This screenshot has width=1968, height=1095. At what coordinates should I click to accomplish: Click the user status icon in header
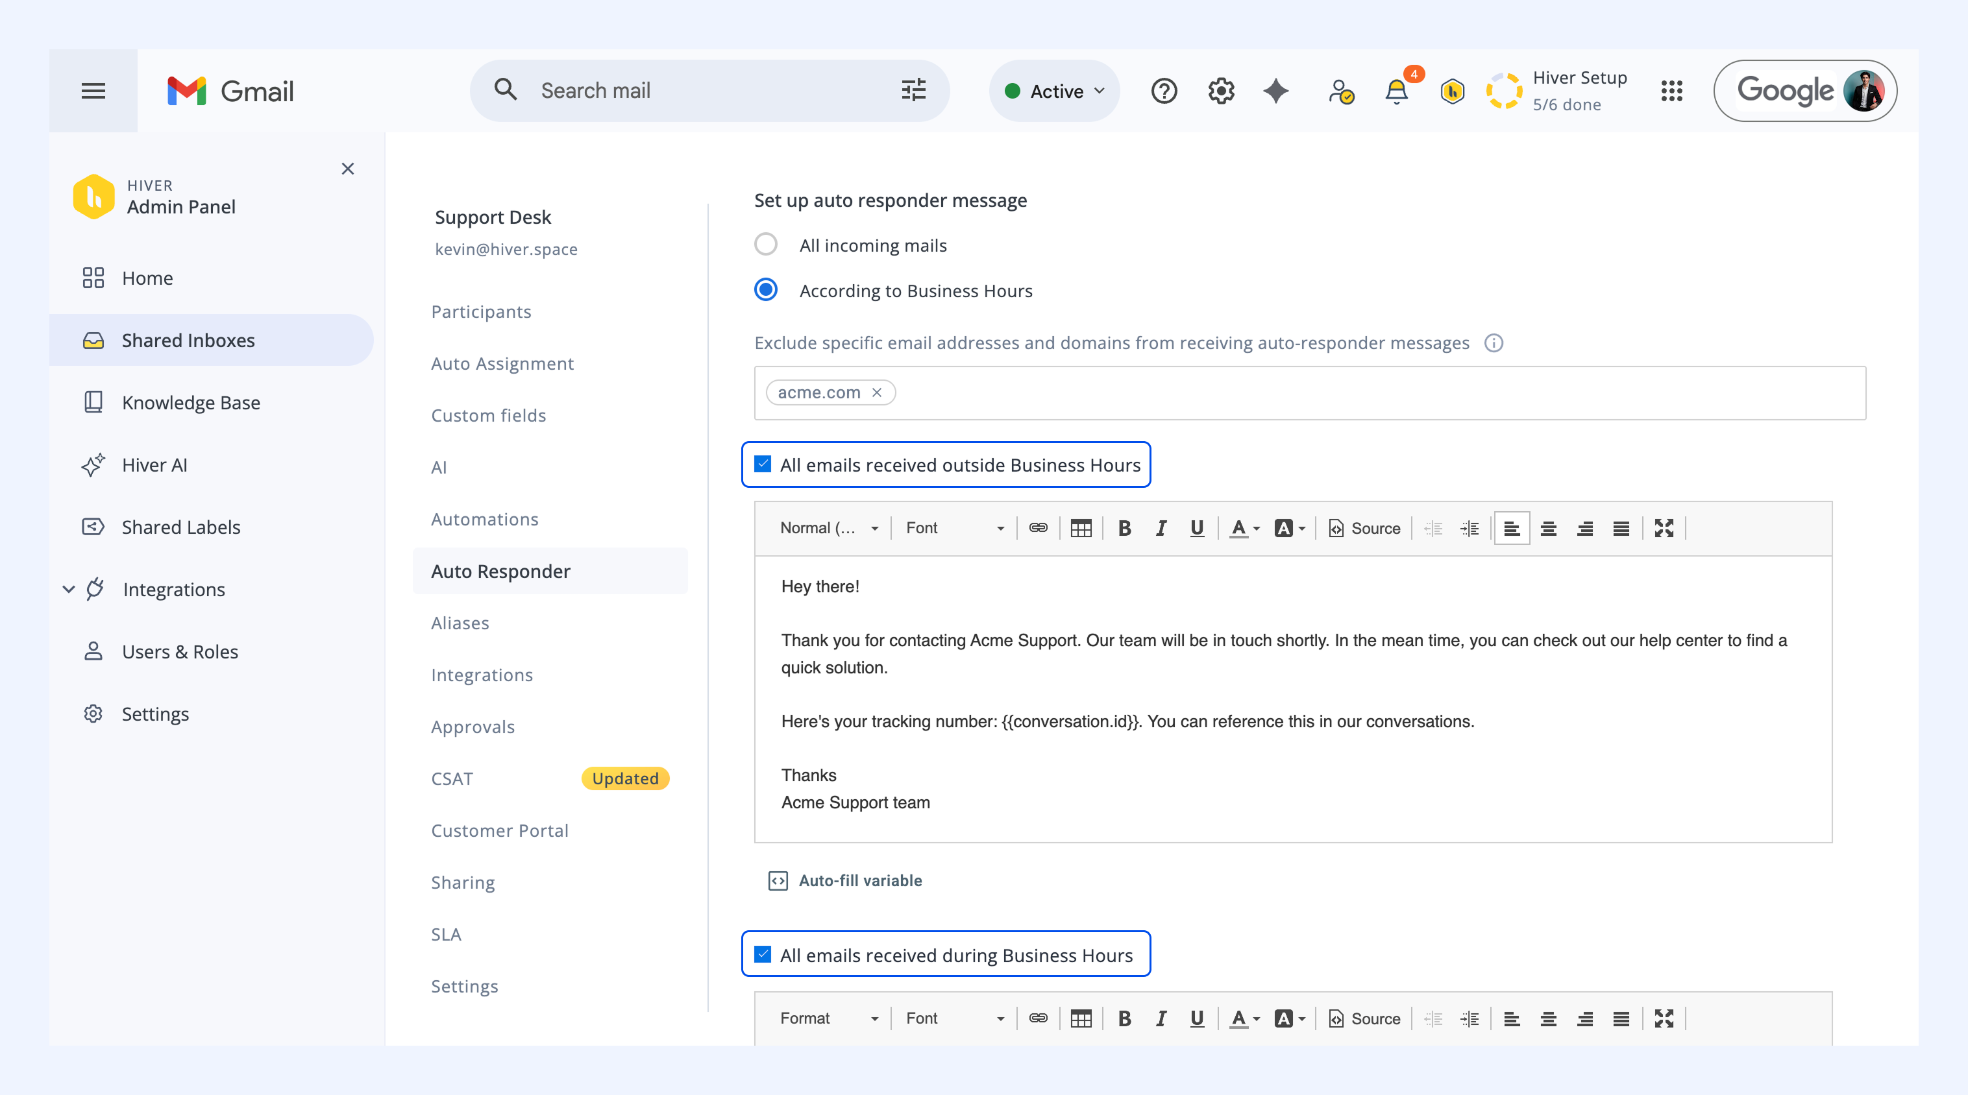(1341, 91)
